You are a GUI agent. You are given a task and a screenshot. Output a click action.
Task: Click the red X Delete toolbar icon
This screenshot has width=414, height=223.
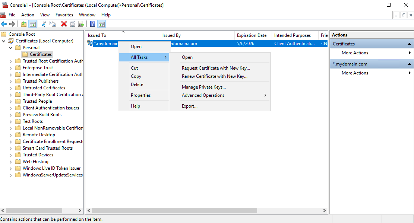click(64, 24)
